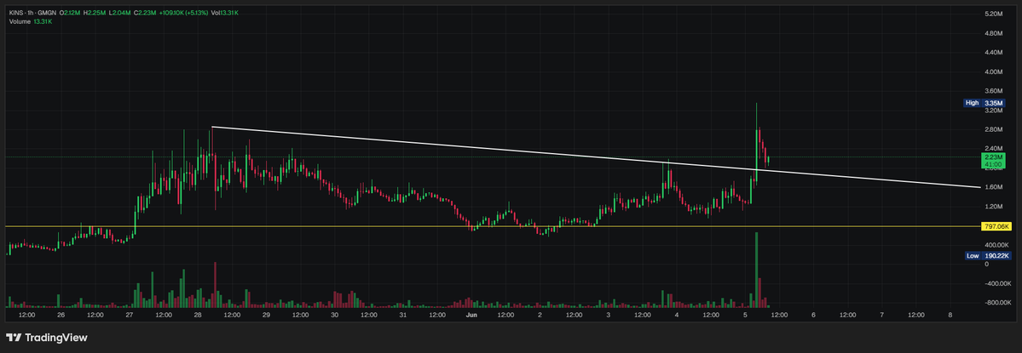Click the High 3.35M label
Screen dimensions: 1022x353
[x=985, y=103]
